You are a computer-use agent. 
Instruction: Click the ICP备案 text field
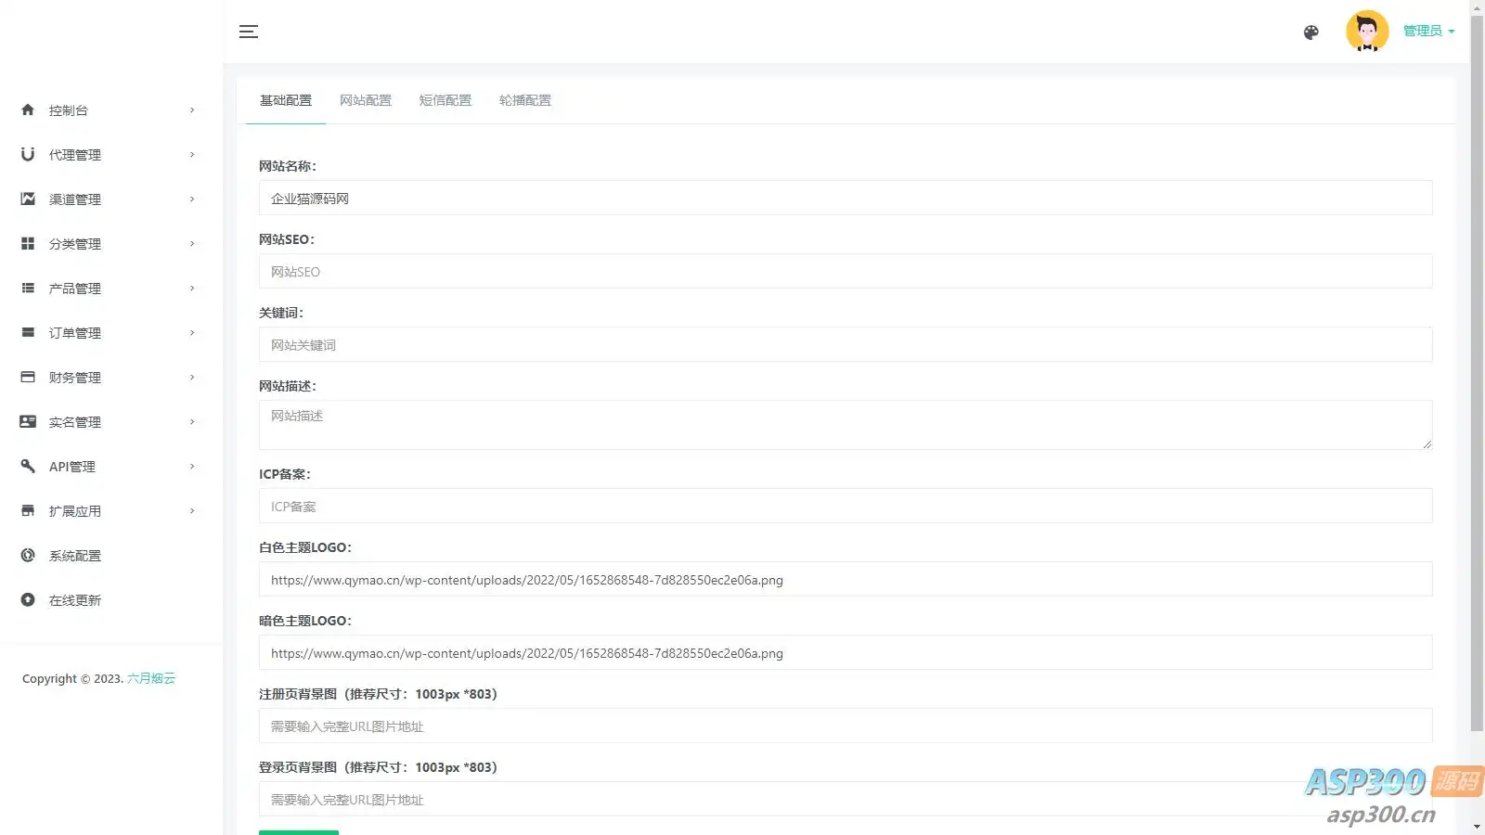tap(846, 506)
